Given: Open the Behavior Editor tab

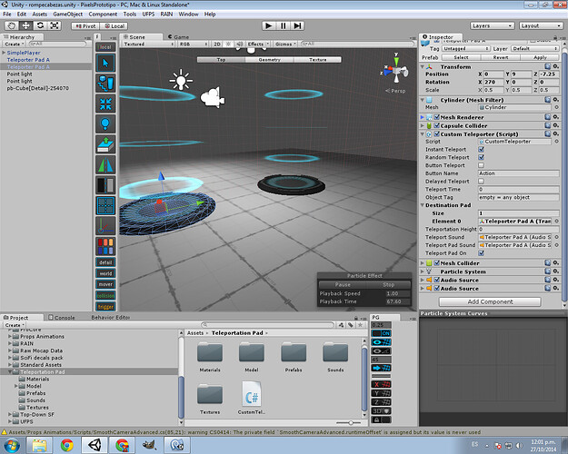Looking at the screenshot, I should point(110,318).
